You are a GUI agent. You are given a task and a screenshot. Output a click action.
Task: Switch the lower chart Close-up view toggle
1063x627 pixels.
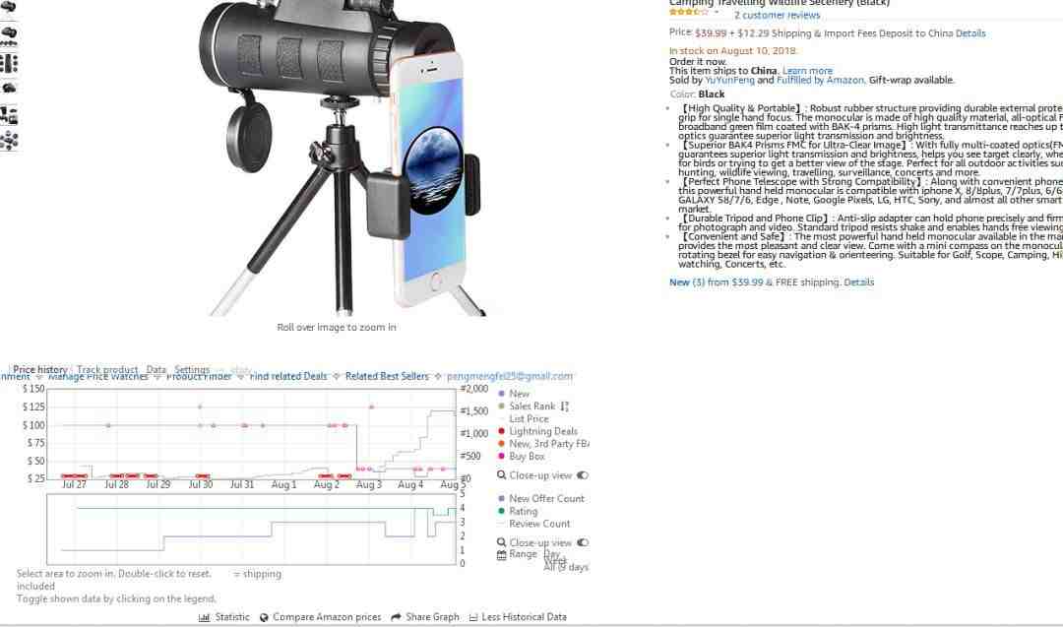583,542
